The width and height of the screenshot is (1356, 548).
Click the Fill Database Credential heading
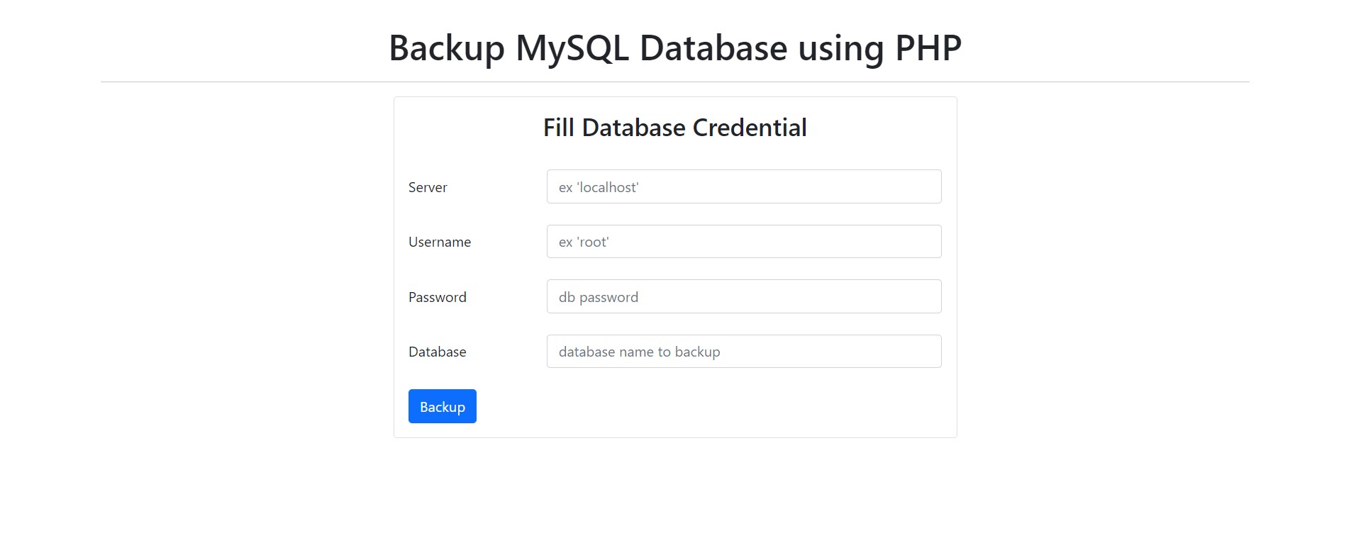tap(675, 128)
